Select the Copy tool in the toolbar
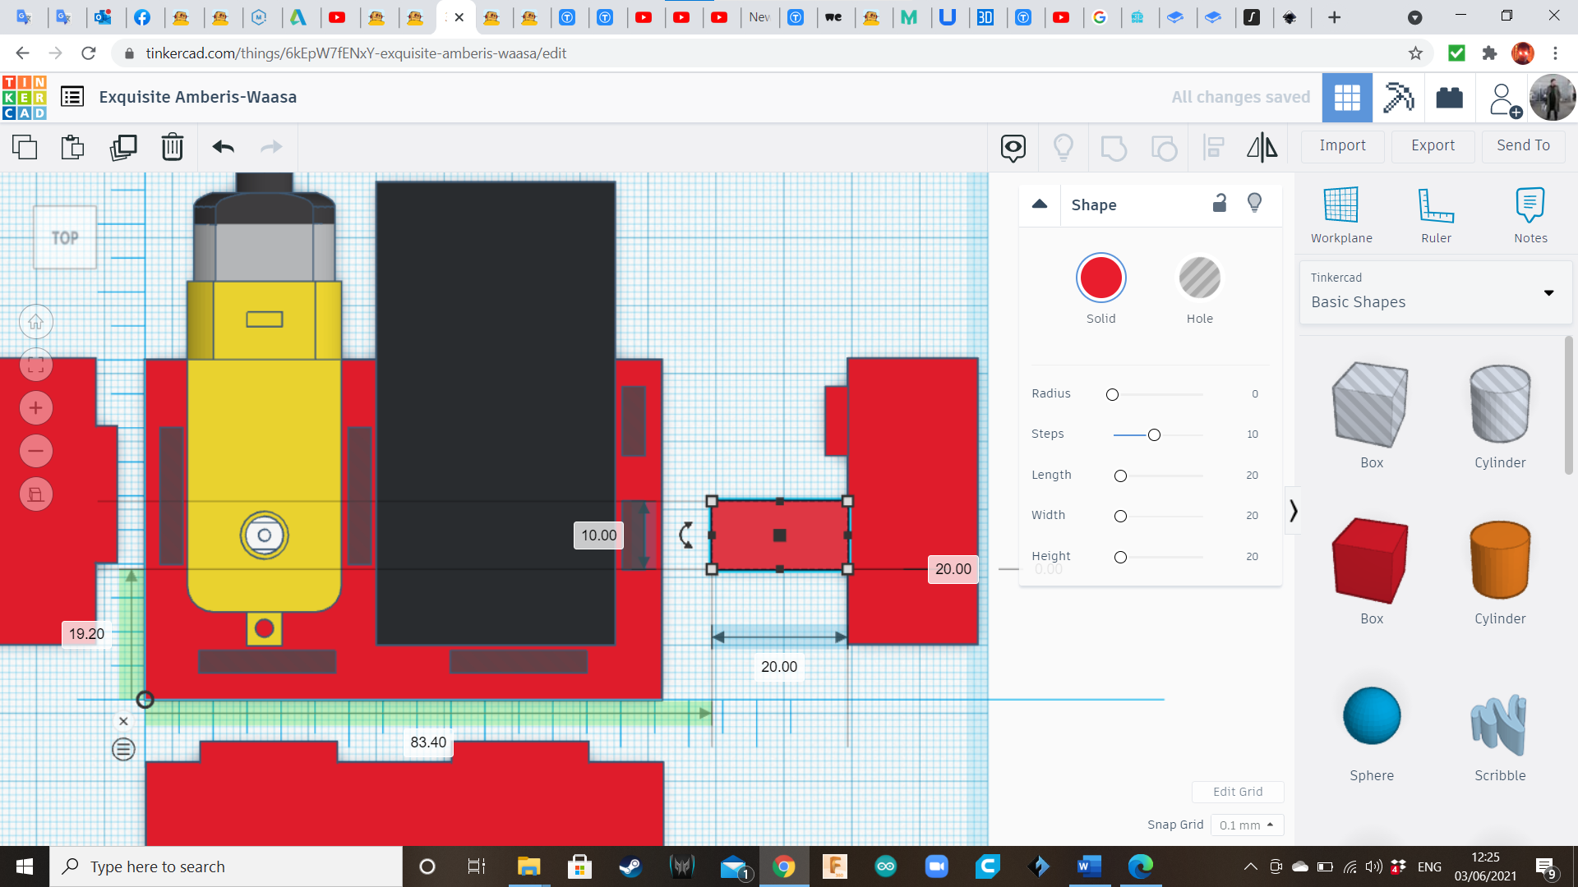This screenshot has width=1578, height=887. 25,148
